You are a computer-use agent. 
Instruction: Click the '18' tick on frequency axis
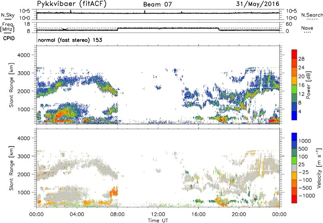(x=27, y=24)
